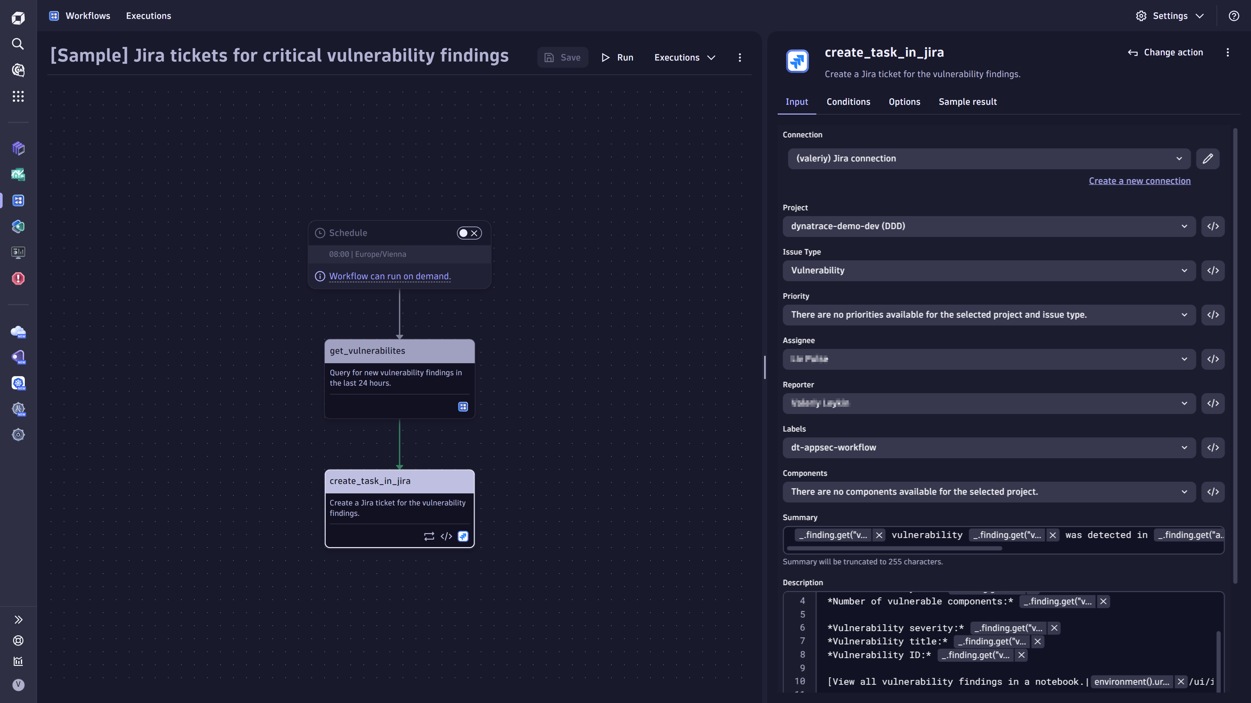This screenshot has width=1251, height=703.
Task: Open the Reporter dropdown
Action: click(989, 403)
